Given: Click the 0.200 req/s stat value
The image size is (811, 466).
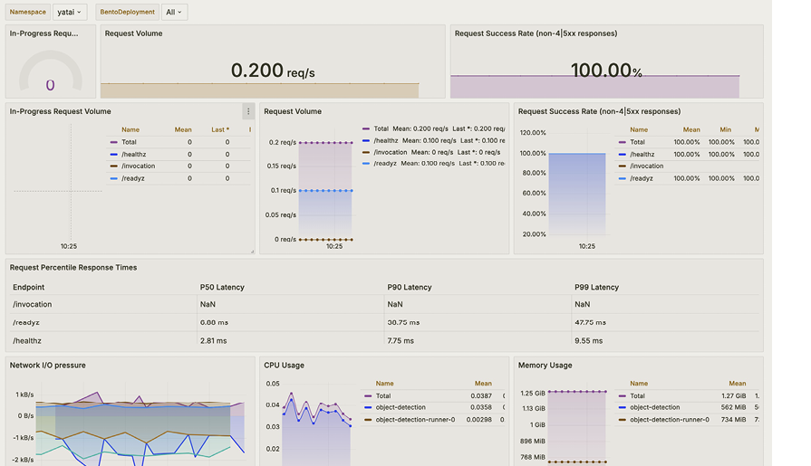Looking at the screenshot, I should (273, 71).
